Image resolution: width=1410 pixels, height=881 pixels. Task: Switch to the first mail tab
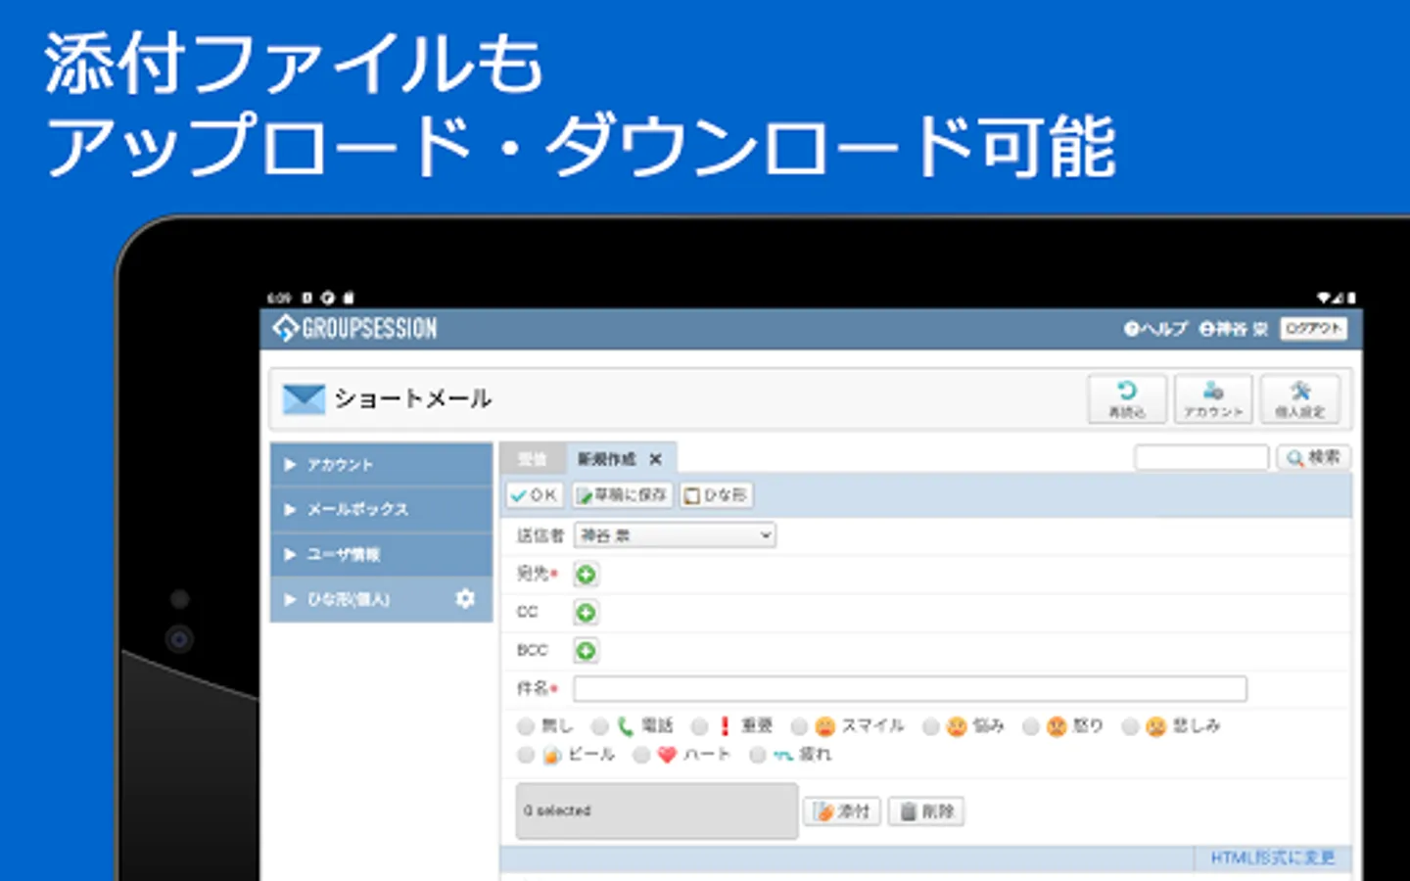[533, 458]
